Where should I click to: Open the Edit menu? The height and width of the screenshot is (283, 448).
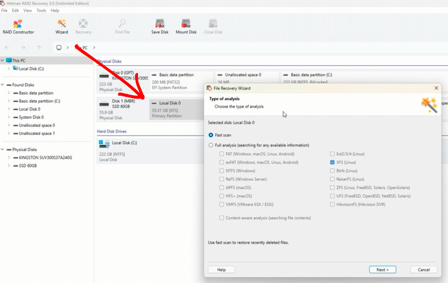coord(15,10)
